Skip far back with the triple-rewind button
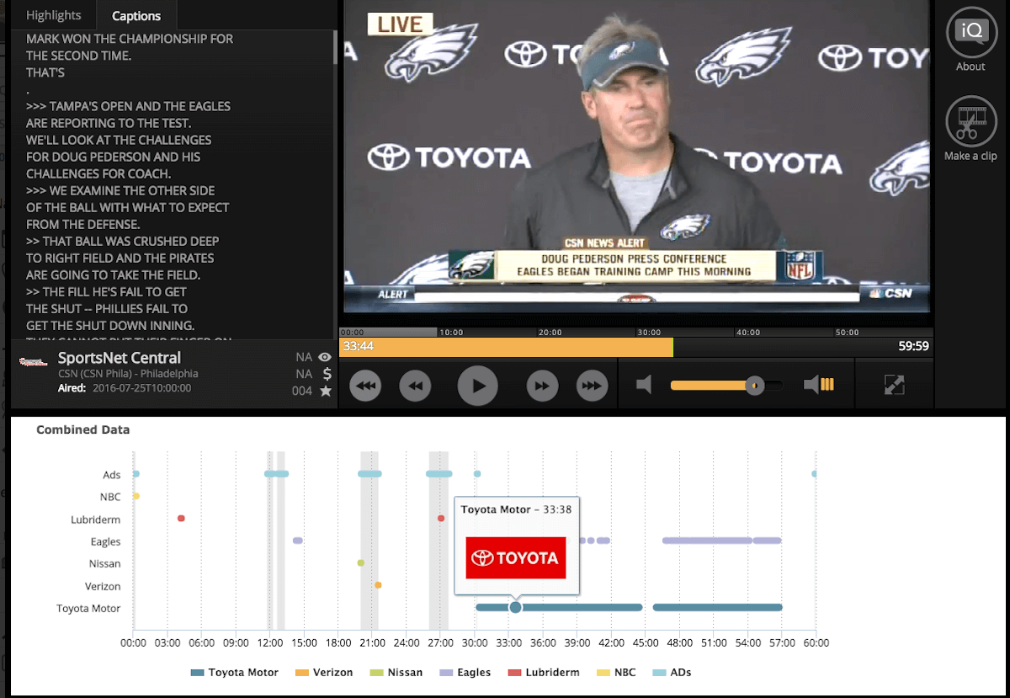1010x698 pixels. 366,386
